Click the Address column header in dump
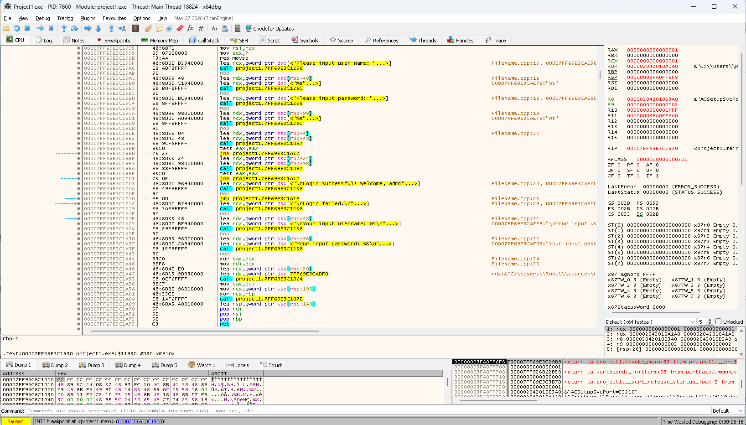 [x=28, y=373]
